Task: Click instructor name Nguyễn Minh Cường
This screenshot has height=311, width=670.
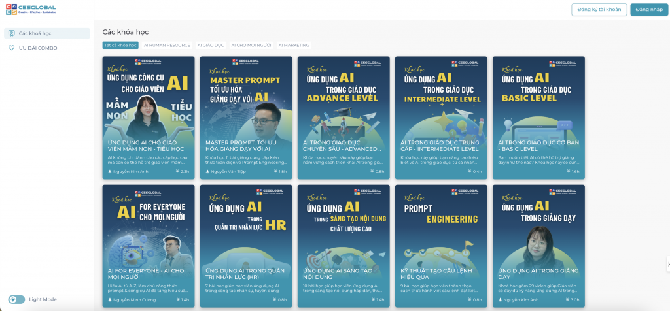Action: [x=135, y=299]
